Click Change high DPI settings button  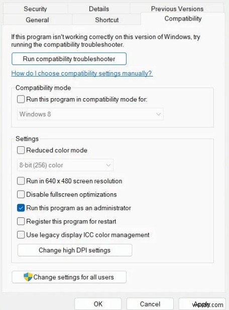pos(75,250)
